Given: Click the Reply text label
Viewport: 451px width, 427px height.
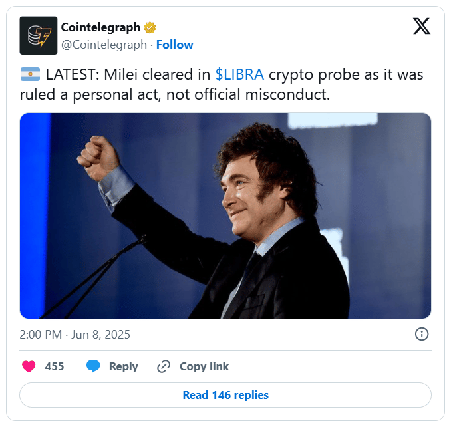Looking at the screenshot, I should (x=123, y=366).
